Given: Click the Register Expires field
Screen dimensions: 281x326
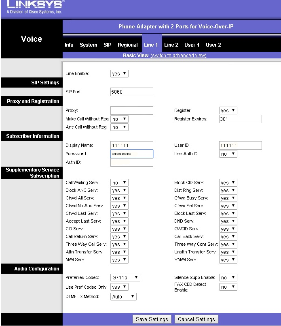Looking at the screenshot, I should pos(240,119).
